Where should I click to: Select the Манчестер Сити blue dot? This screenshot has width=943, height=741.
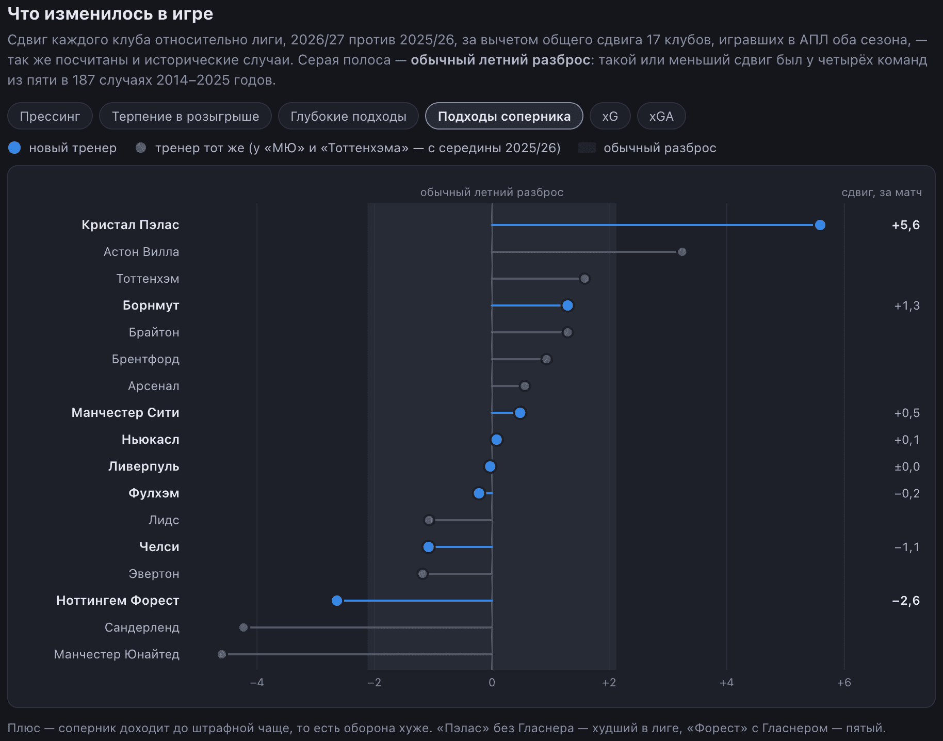[520, 413]
